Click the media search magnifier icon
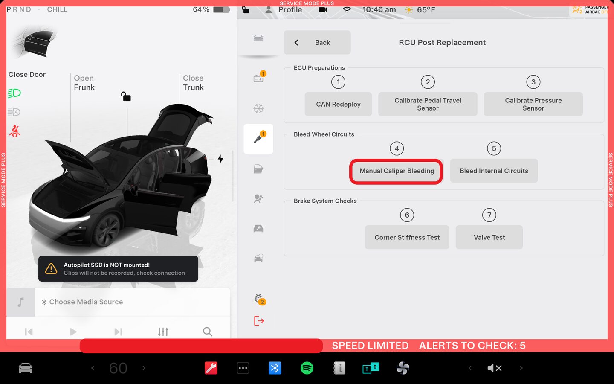The width and height of the screenshot is (614, 384). coord(208,332)
